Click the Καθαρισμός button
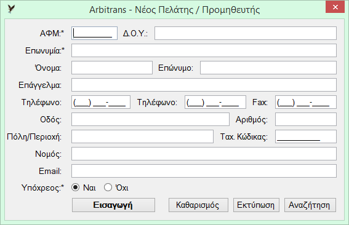The image size is (349, 225). coord(198,205)
